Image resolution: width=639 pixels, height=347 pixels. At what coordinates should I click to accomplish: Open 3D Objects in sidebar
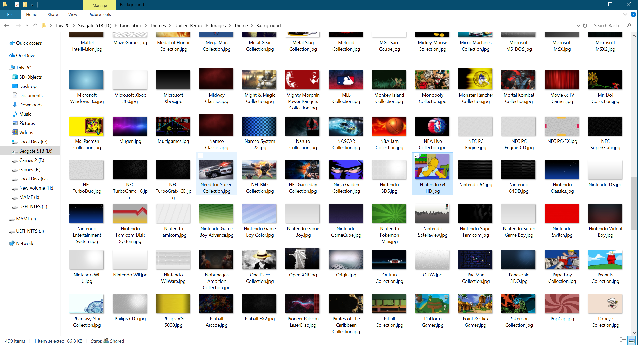[x=30, y=77]
